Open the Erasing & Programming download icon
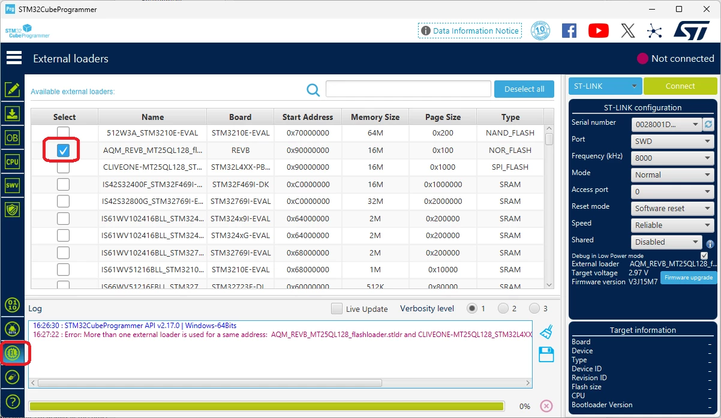Viewport: 721px width, 418px height. click(12, 113)
